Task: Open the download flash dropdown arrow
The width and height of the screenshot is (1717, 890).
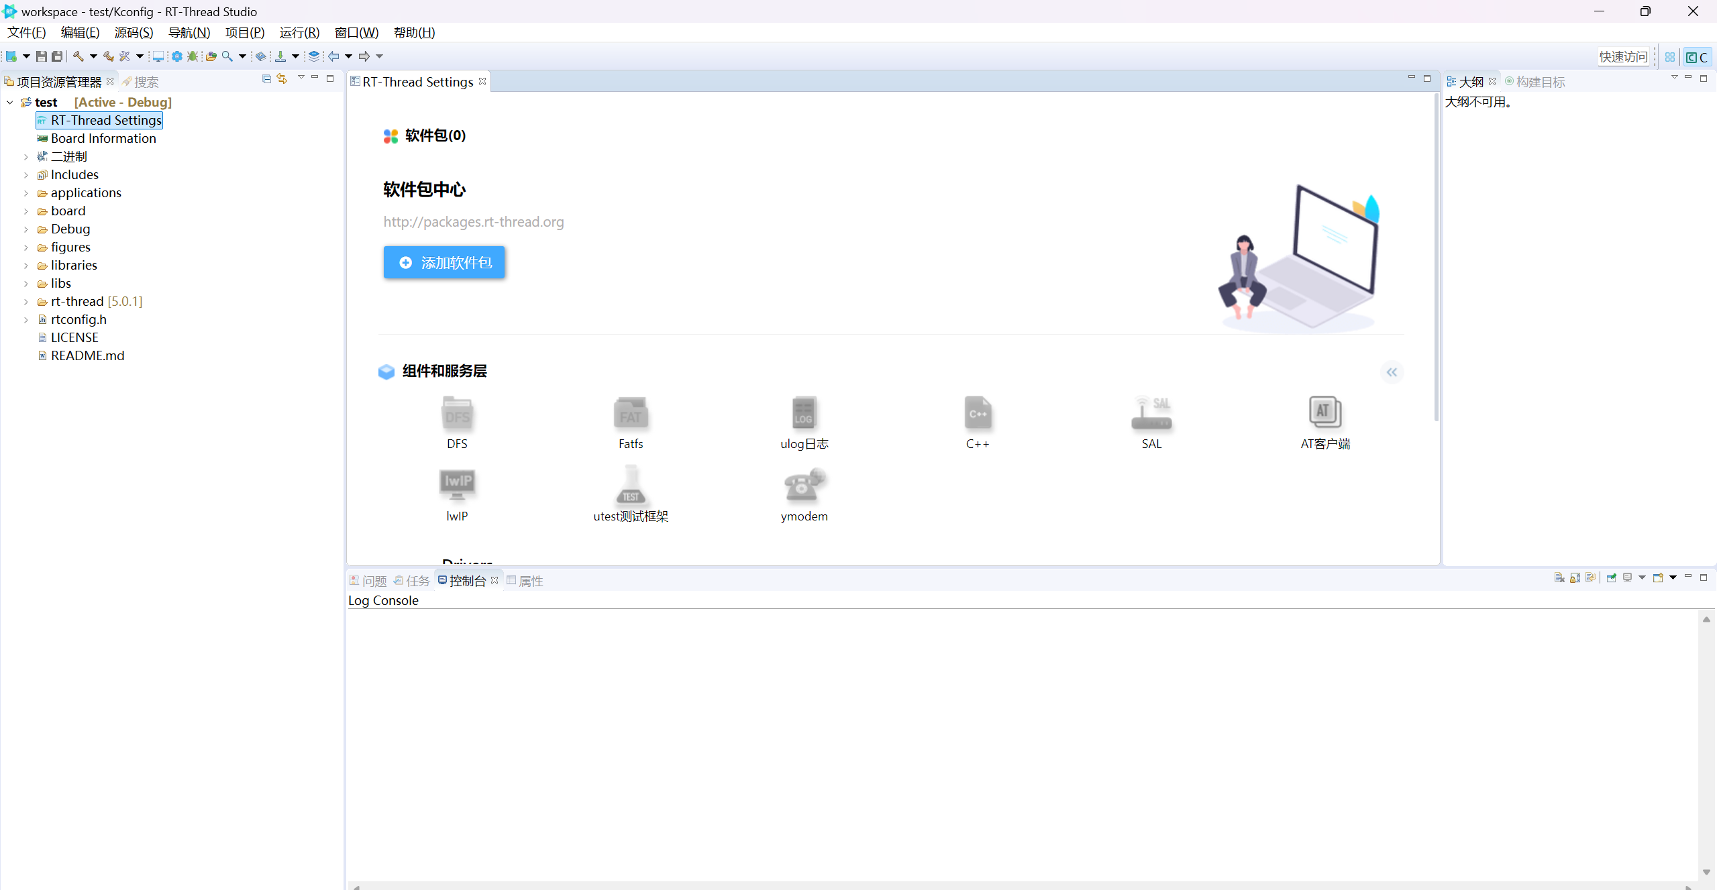Action: click(295, 56)
